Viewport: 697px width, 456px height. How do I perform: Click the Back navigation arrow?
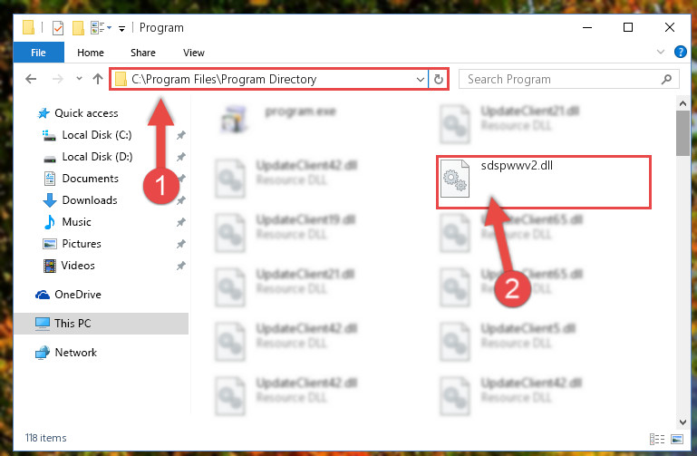(31, 79)
